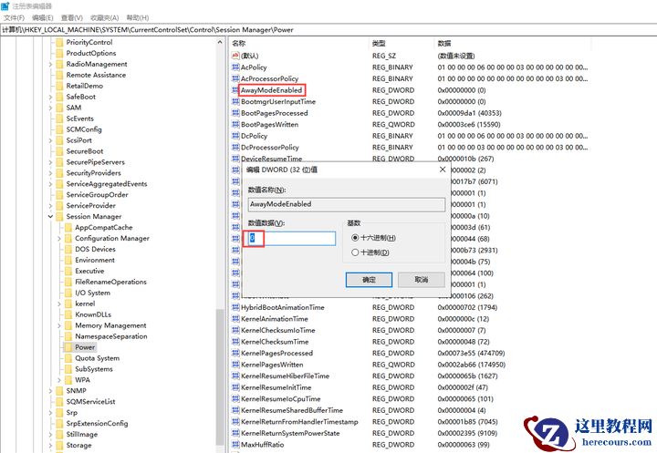Open the 文件(F) menu
Screen dimensions: 657x453
click(x=14, y=17)
